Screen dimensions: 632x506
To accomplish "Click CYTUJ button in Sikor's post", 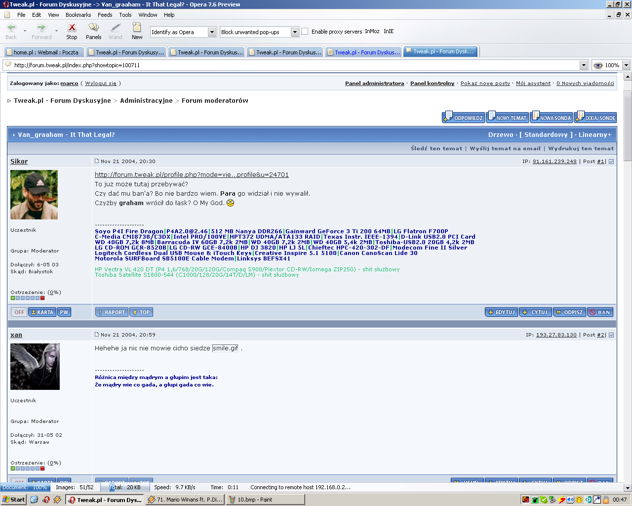I will (x=535, y=312).
